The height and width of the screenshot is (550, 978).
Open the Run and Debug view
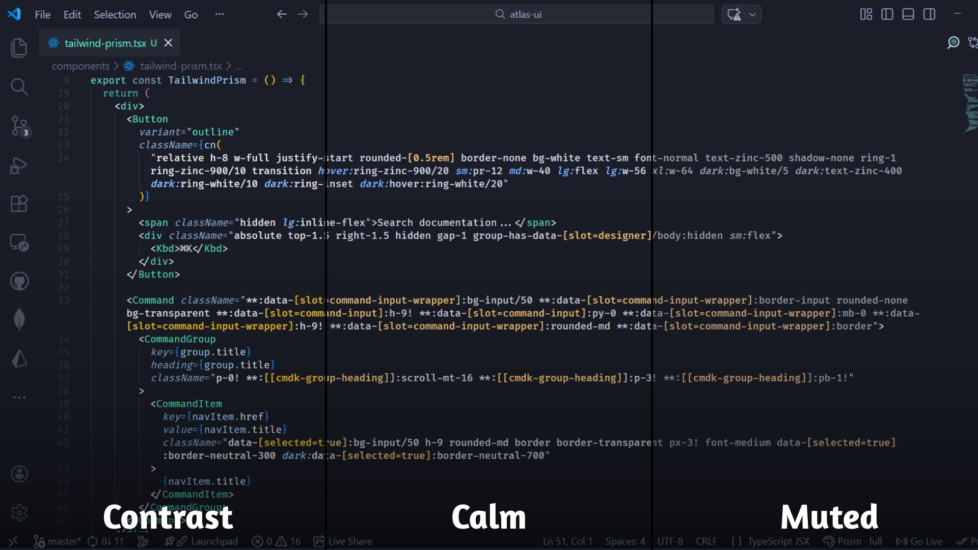pos(19,165)
